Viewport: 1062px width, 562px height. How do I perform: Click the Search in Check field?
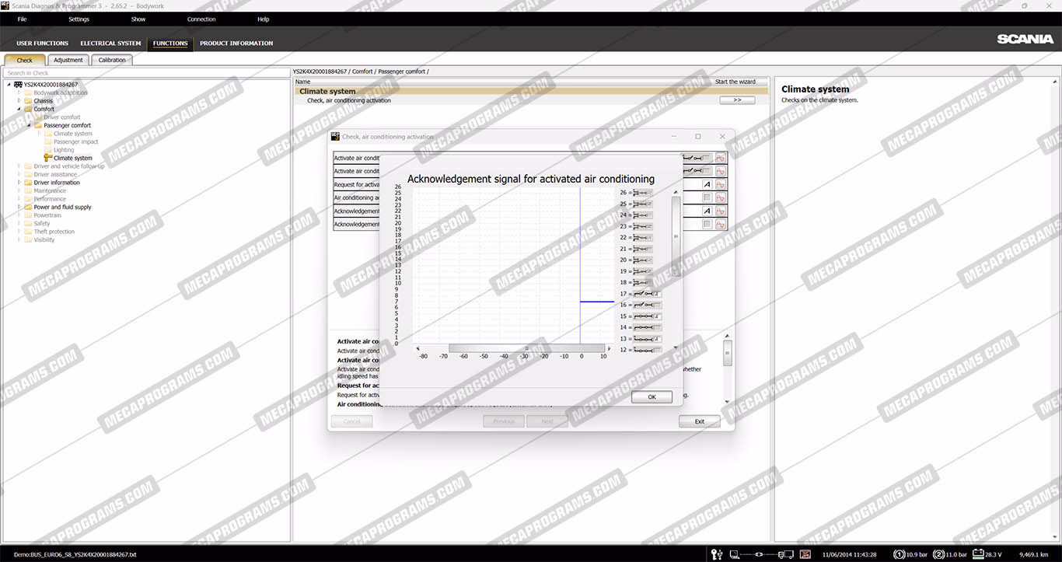click(x=146, y=73)
